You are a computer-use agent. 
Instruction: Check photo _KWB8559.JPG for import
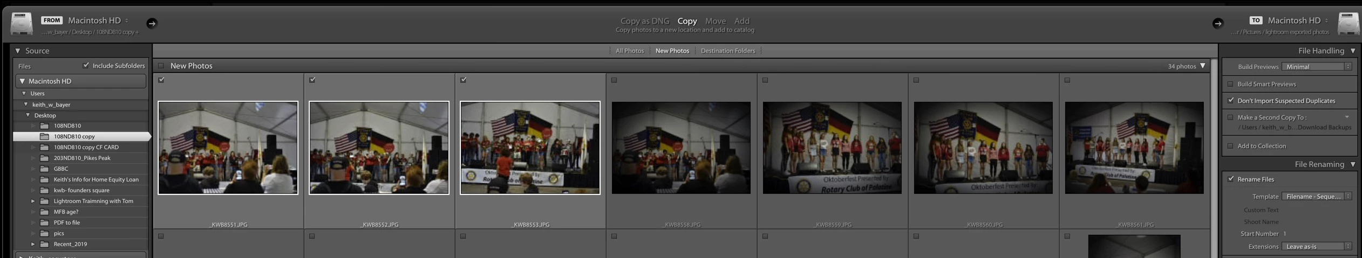[x=765, y=80]
